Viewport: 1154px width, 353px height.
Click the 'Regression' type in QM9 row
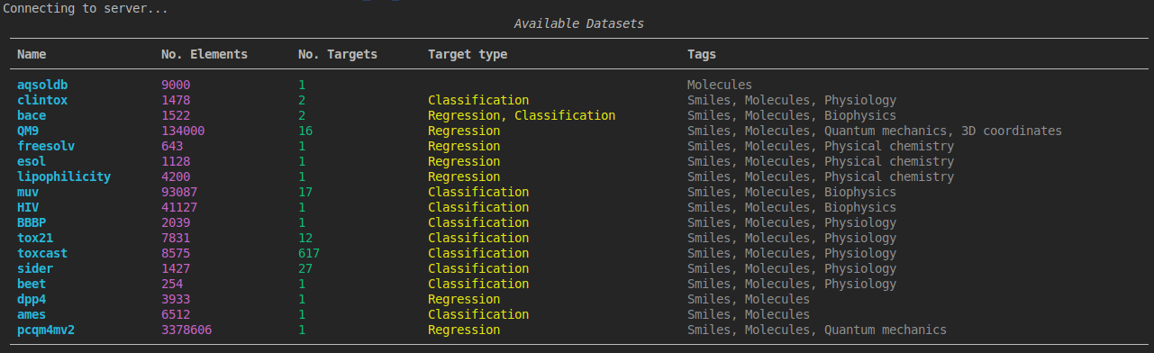pos(464,131)
